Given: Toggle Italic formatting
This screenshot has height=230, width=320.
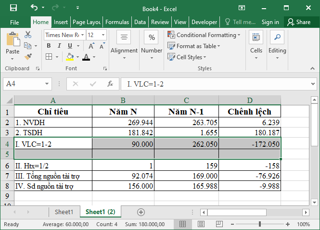Looking at the screenshot, I should (59, 46).
